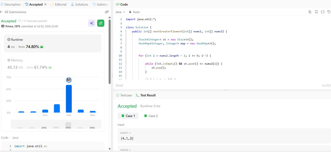The width and height of the screenshot is (331, 152).
Task: Click the Runtime clock icon
Action: 9,40
